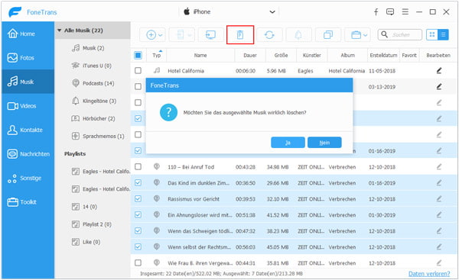Open the toolbox dropdown arrow

[366, 35]
